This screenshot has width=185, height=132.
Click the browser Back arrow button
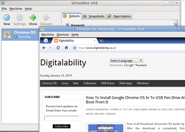(x=44, y=48)
